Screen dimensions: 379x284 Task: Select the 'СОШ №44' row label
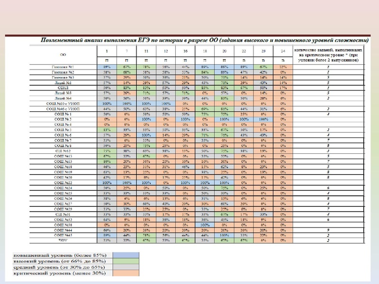point(63,230)
